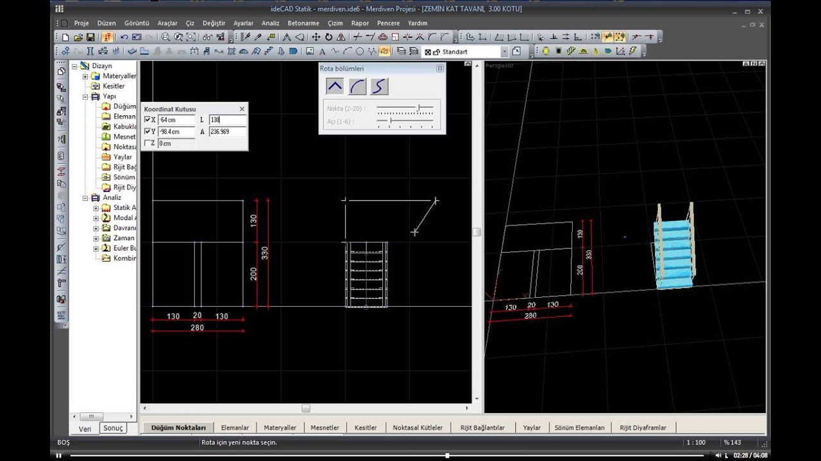821x461 pixels.
Task: Collapse the Analiz tree node
Action: pyautogui.click(x=85, y=198)
